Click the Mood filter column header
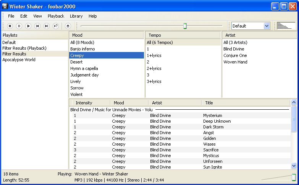This screenshot has width=299, height=185. tap(106, 35)
